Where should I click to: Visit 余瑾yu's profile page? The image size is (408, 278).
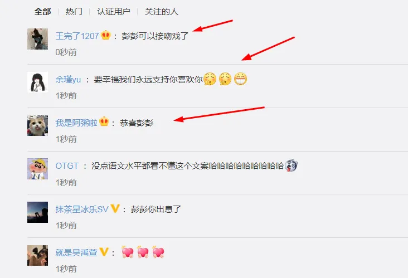pos(68,79)
